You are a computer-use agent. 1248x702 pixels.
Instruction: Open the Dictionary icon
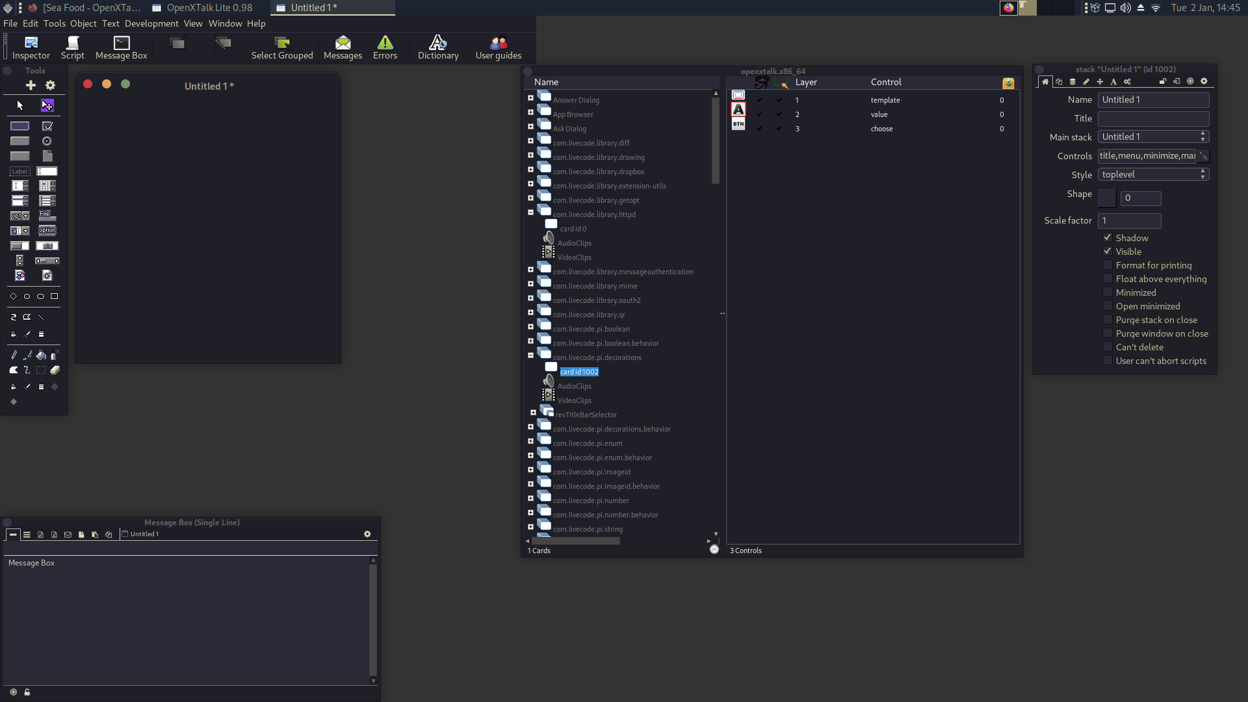coord(438,48)
